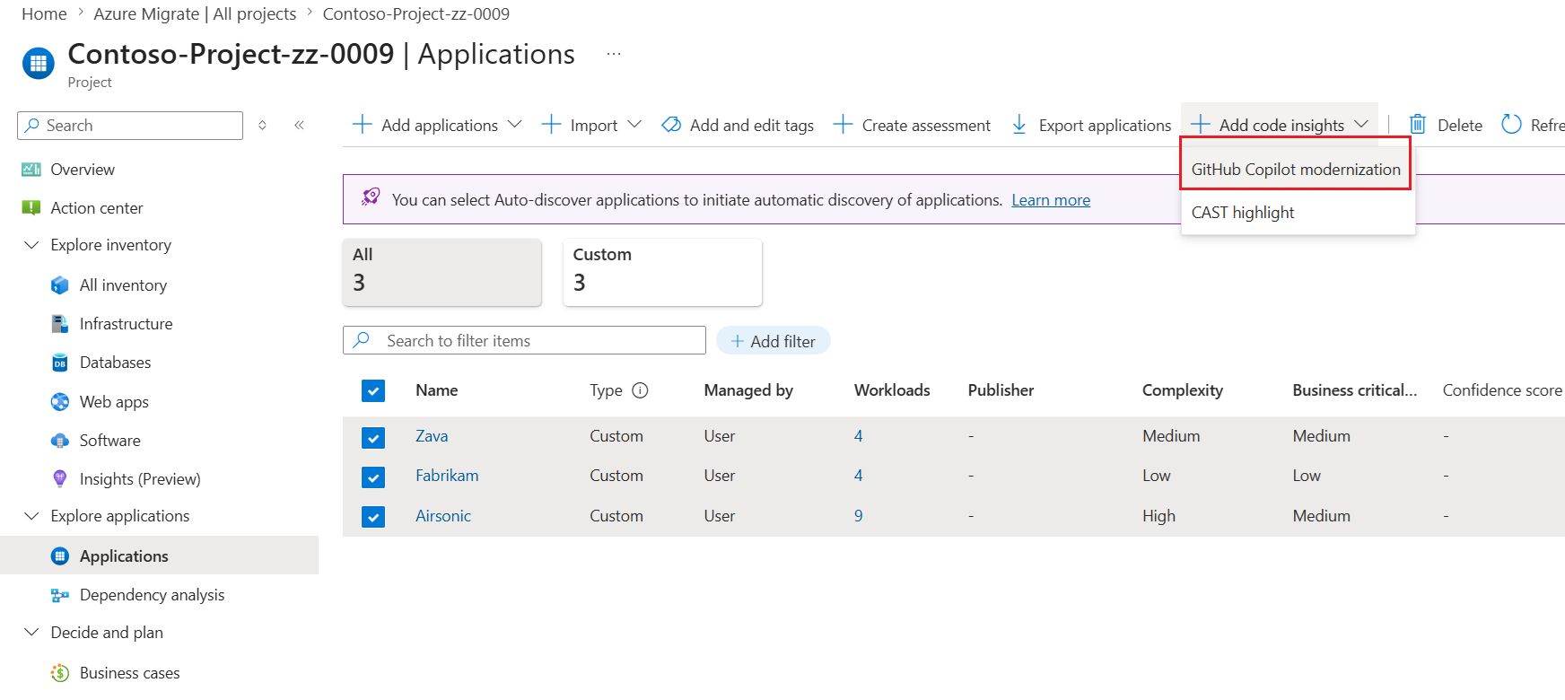Uncheck the Airsonic row checkbox

point(373,517)
